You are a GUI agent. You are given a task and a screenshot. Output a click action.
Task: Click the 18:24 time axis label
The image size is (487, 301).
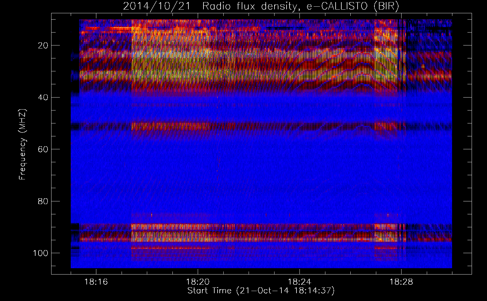pyautogui.click(x=299, y=282)
